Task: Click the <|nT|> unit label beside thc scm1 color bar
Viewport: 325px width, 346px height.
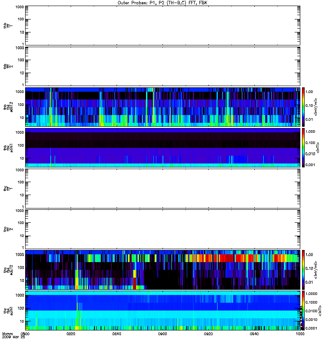Action: point(320,311)
